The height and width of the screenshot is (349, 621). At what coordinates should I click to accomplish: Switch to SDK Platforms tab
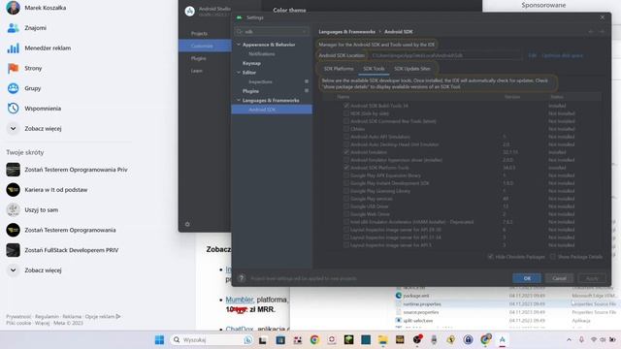339,69
